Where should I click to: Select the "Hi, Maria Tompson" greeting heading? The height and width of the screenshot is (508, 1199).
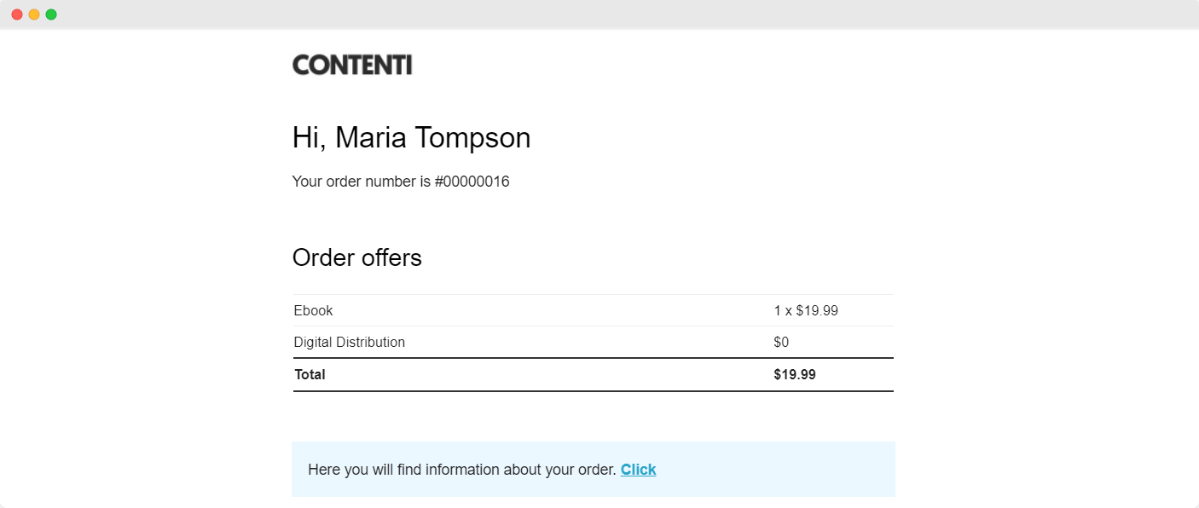coord(411,138)
